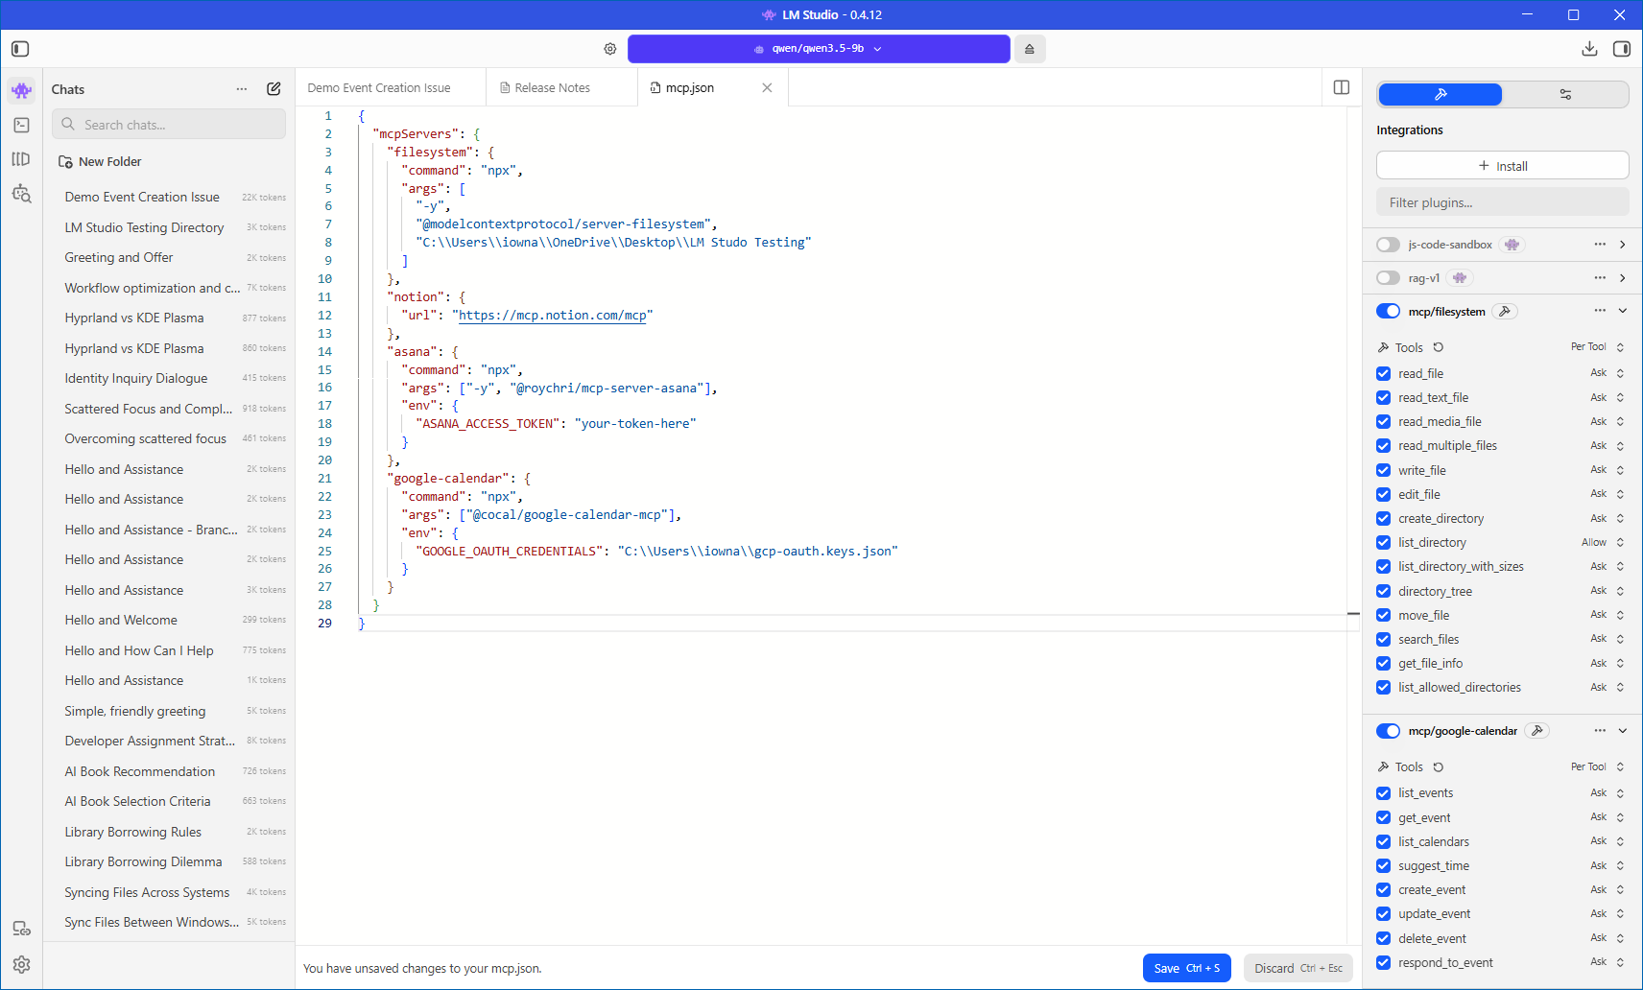This screenshot has width=1643, height=990.
Task: Open the local server icon
Action: [x=21, y=929]
